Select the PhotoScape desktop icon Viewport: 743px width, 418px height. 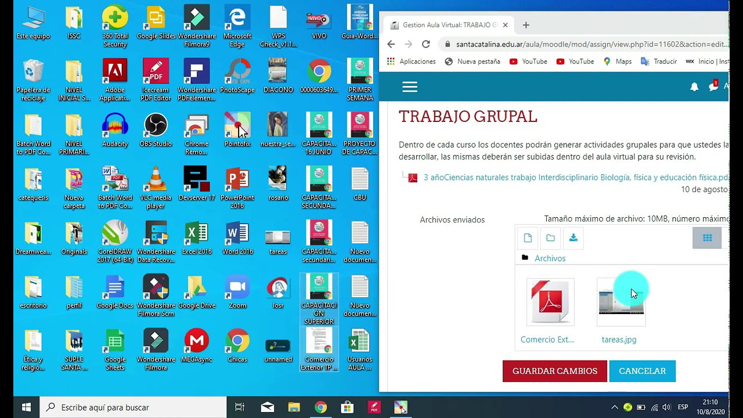(237, 76)
